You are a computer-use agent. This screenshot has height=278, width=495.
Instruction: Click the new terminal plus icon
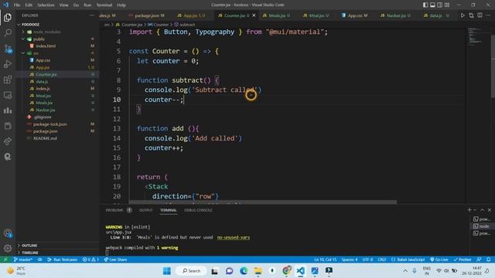click(x=469, y=210)
